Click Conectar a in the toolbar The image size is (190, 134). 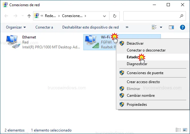tap(44, 27)
